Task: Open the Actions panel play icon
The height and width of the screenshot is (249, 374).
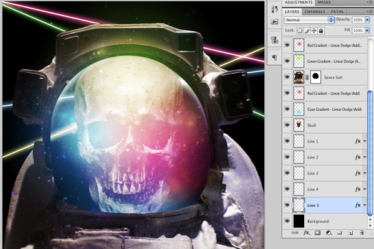Action: [274, 22]
